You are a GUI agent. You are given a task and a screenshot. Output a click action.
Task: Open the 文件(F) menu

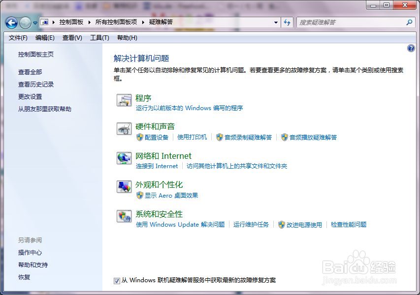18,38
